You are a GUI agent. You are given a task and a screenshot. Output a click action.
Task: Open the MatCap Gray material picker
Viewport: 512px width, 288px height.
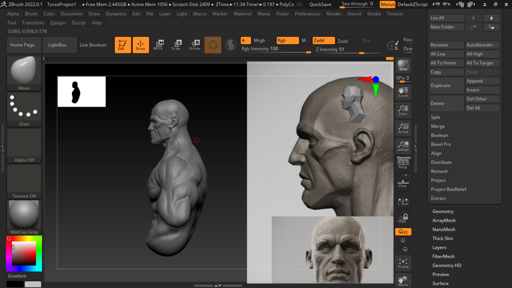point(24,217)
